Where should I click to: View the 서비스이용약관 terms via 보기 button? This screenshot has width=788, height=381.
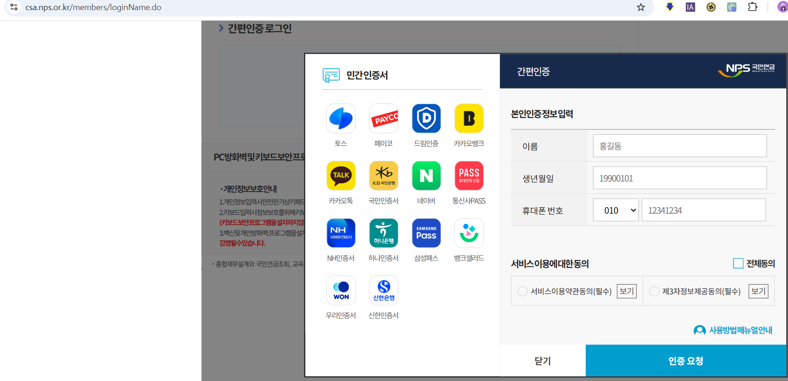[x=626, y=291]
